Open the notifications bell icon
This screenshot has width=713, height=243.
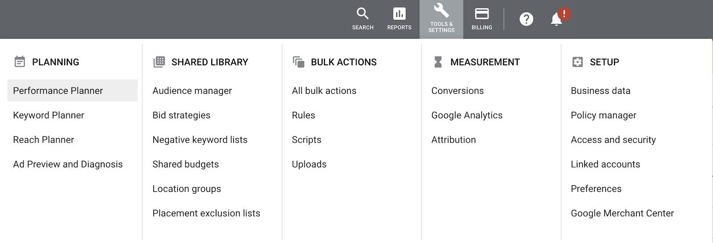click(x=556, y=20)
